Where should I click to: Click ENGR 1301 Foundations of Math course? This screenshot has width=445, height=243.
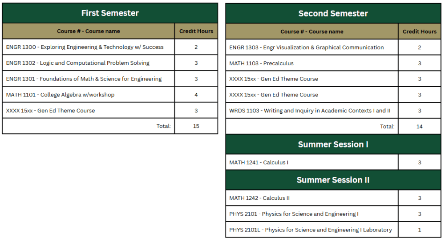click(x=84, y=79)
